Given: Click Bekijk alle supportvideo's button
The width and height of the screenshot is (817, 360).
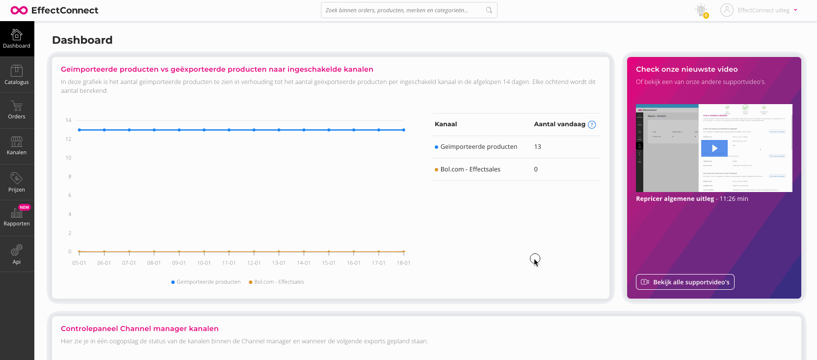Looking at the screenshot, I should pos(685,282).
